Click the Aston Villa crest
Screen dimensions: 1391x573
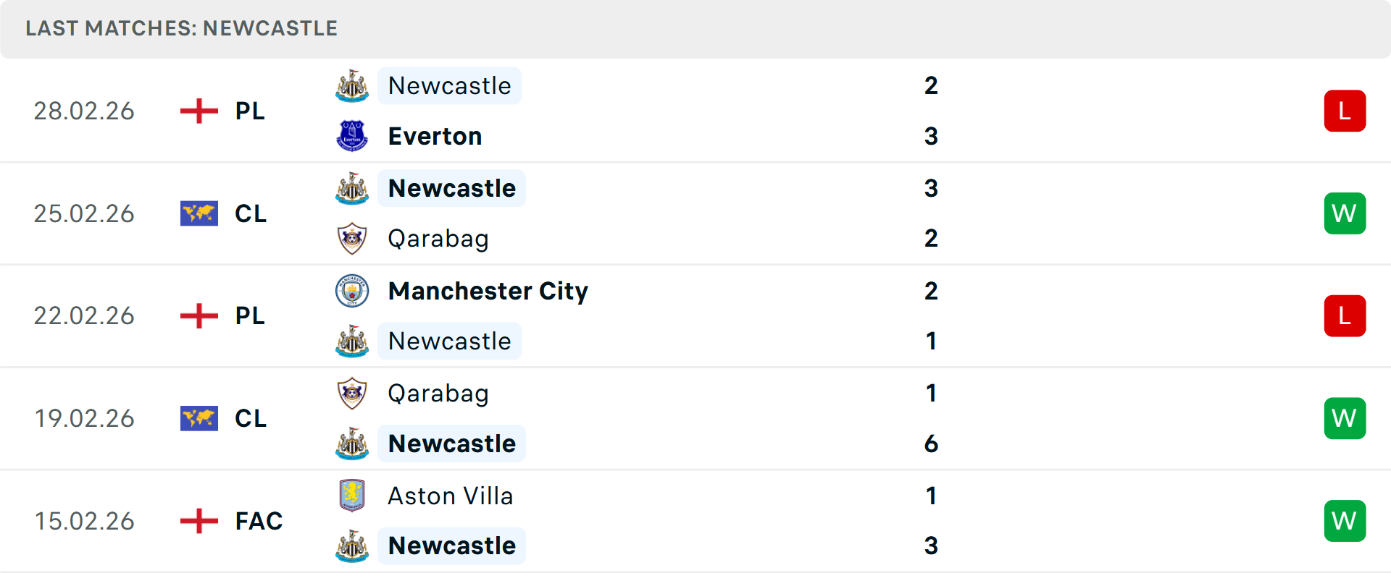352,496
